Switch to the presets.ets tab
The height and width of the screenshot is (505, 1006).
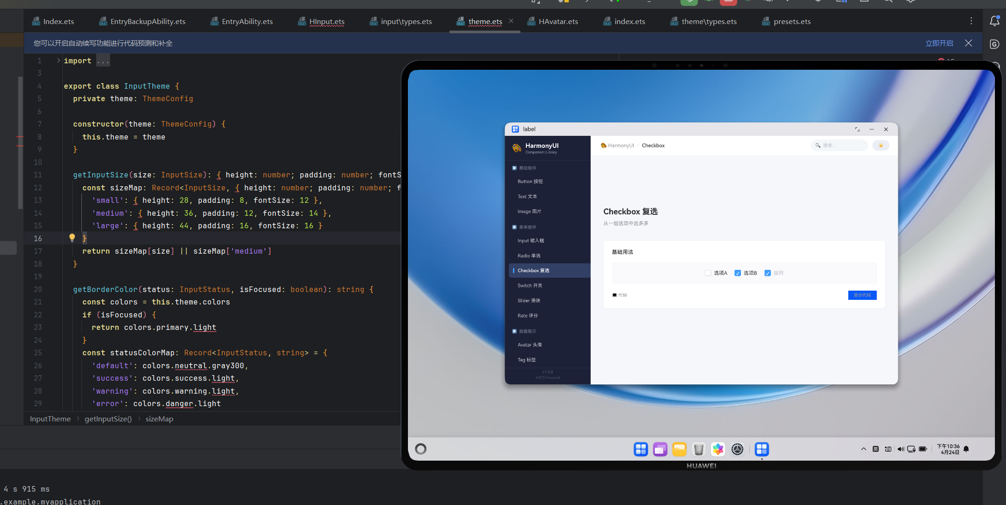pyautogui.click(x=791, y=22)
